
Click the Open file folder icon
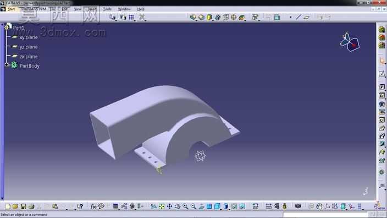pyautogui.click(x=15, y=206)
